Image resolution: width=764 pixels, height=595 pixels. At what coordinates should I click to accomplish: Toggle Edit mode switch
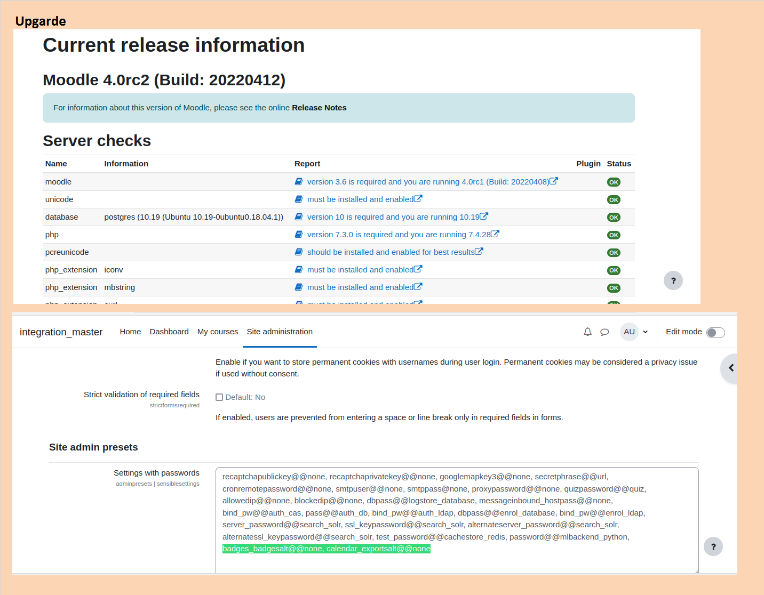[x=715, y=333]
